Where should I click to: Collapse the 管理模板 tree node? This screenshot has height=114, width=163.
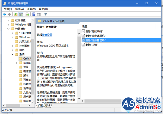(8, 29)
